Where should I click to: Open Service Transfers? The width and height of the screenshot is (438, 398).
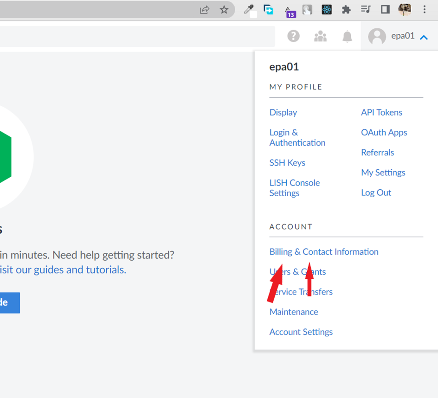click(301, 292)
